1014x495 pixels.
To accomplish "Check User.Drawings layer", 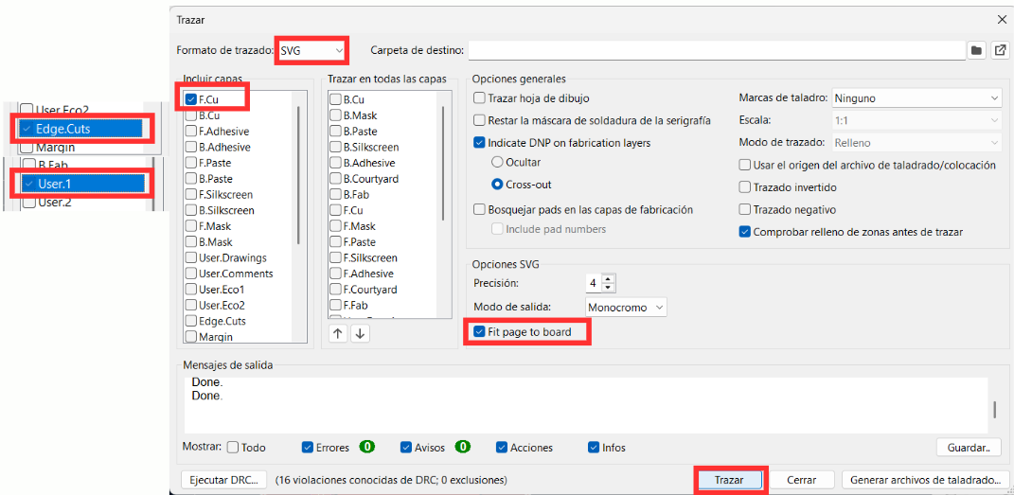I will (191, 257).
